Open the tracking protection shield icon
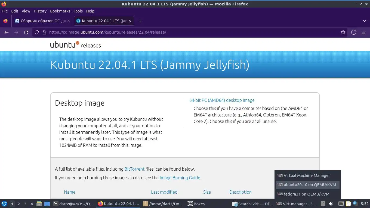 pyautogui.click(x=37, y=32)
